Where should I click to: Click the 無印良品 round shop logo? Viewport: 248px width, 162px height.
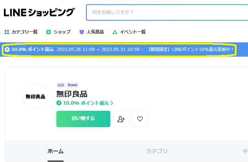point(35,96)
